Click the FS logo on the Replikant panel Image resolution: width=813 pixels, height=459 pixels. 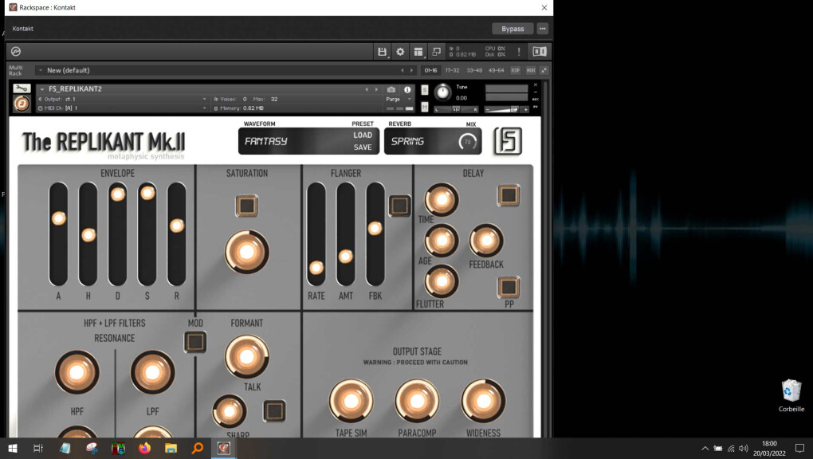508,140
